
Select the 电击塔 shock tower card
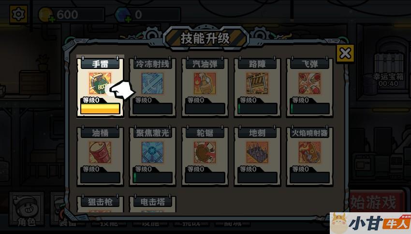[152, 204]
